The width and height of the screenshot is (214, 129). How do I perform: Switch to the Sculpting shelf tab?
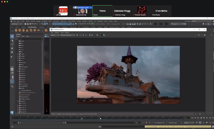coord(41,27)
